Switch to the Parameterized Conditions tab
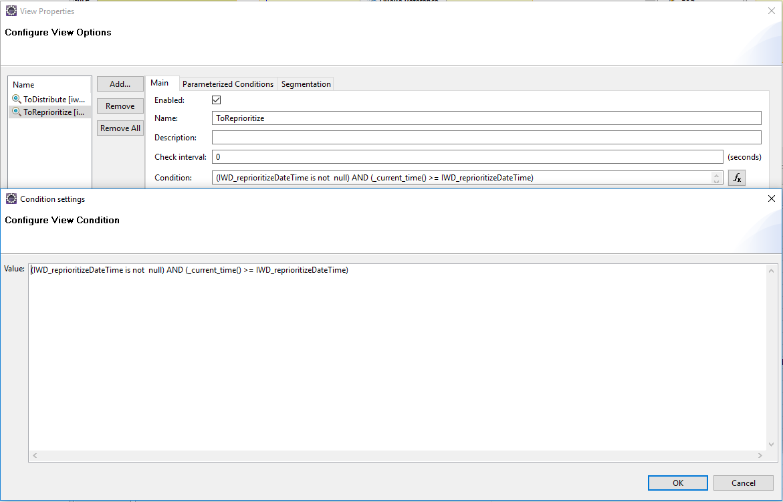 pos(227,84)
